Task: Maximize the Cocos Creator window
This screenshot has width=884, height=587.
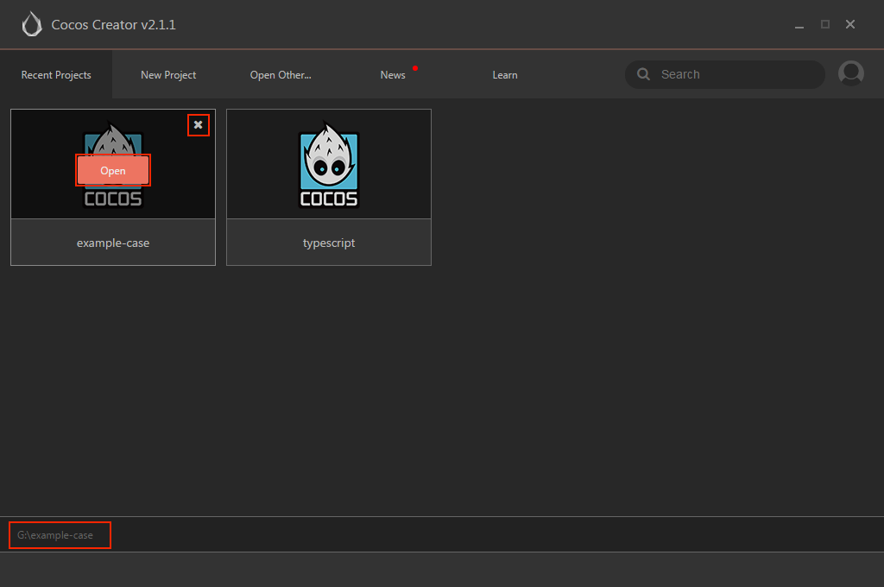Action: [824, 24]
